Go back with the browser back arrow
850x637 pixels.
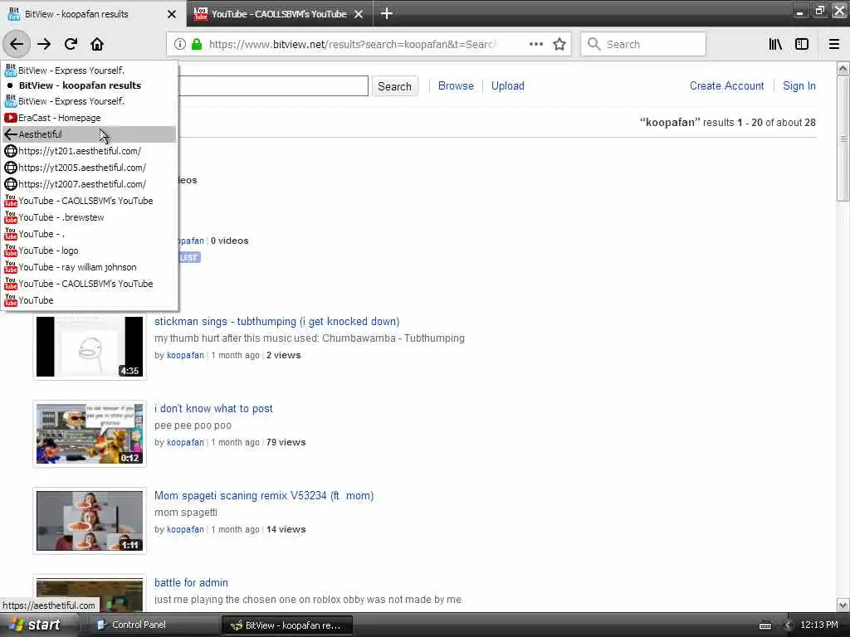click(17, 44)
